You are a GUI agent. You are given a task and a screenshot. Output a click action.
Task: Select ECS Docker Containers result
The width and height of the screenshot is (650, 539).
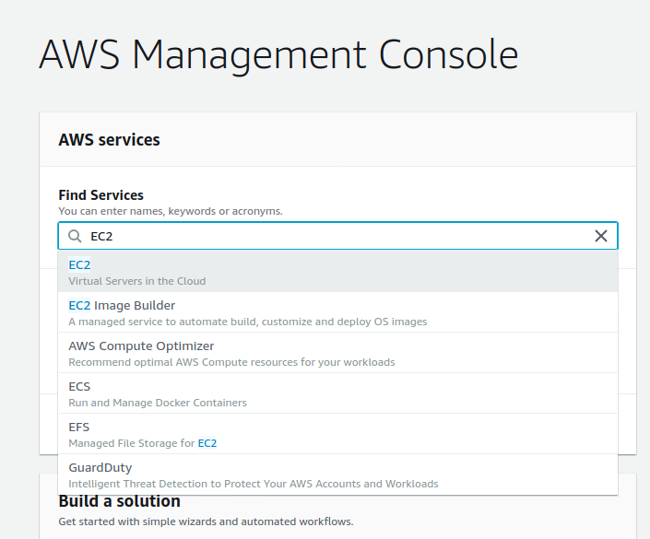coord(337,393)
